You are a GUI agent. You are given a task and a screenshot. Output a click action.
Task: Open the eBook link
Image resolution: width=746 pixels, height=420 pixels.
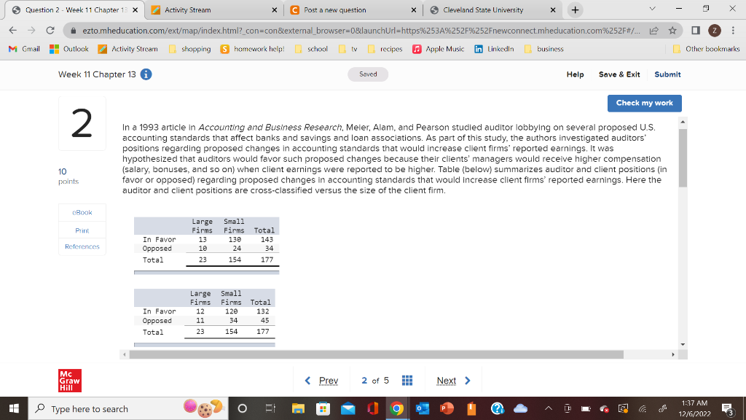82,212
